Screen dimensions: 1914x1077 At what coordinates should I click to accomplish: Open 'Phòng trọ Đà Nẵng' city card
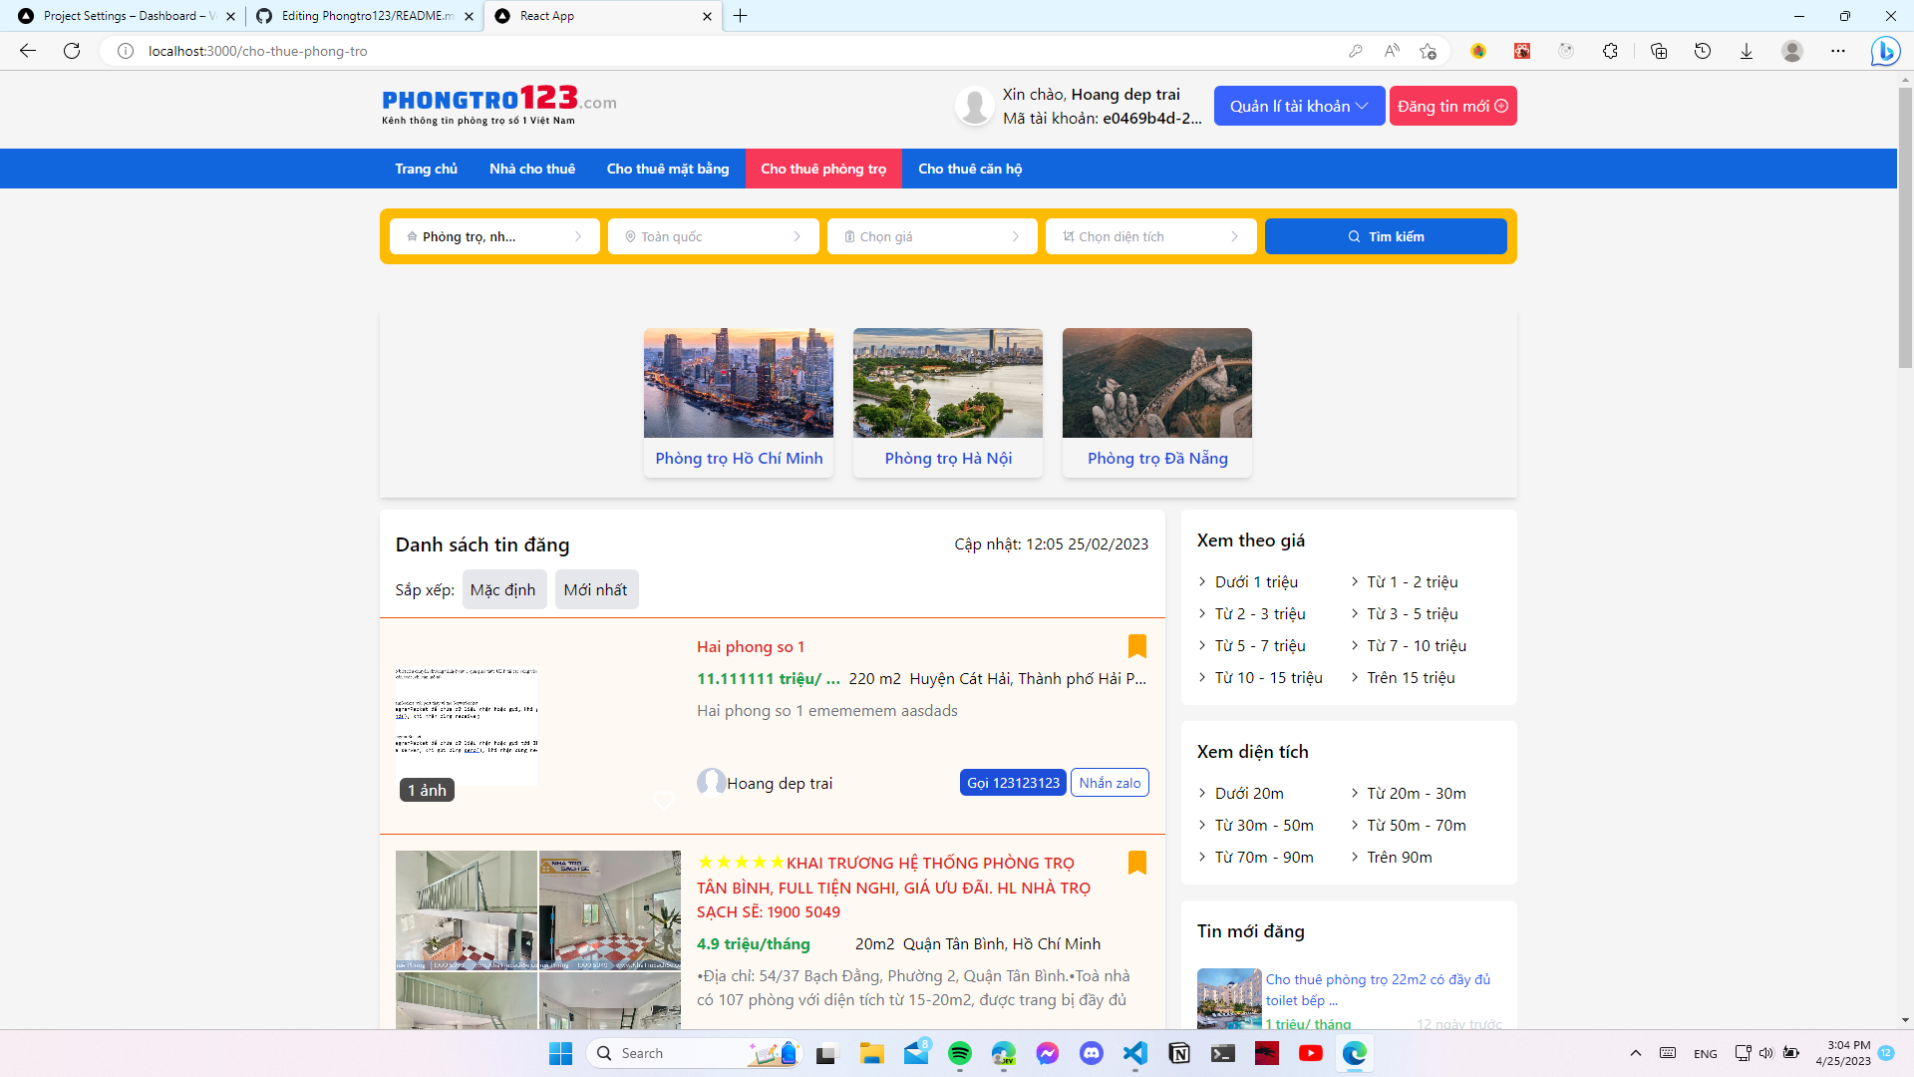point(1157,403)
